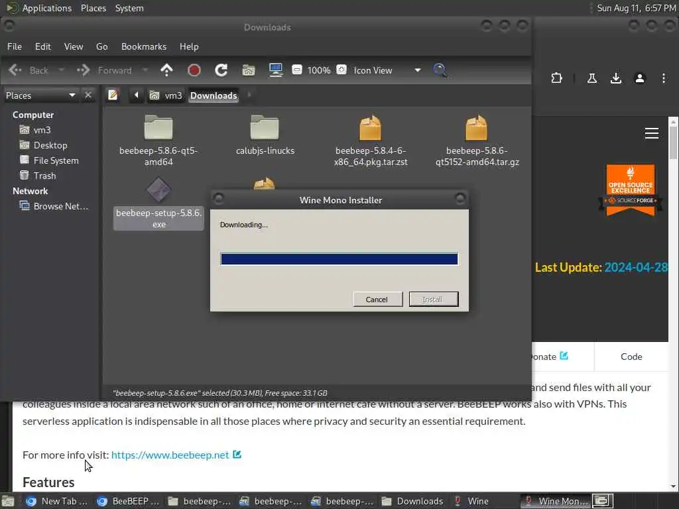Open the webpage hamburger menu

[x=652, y=133]
